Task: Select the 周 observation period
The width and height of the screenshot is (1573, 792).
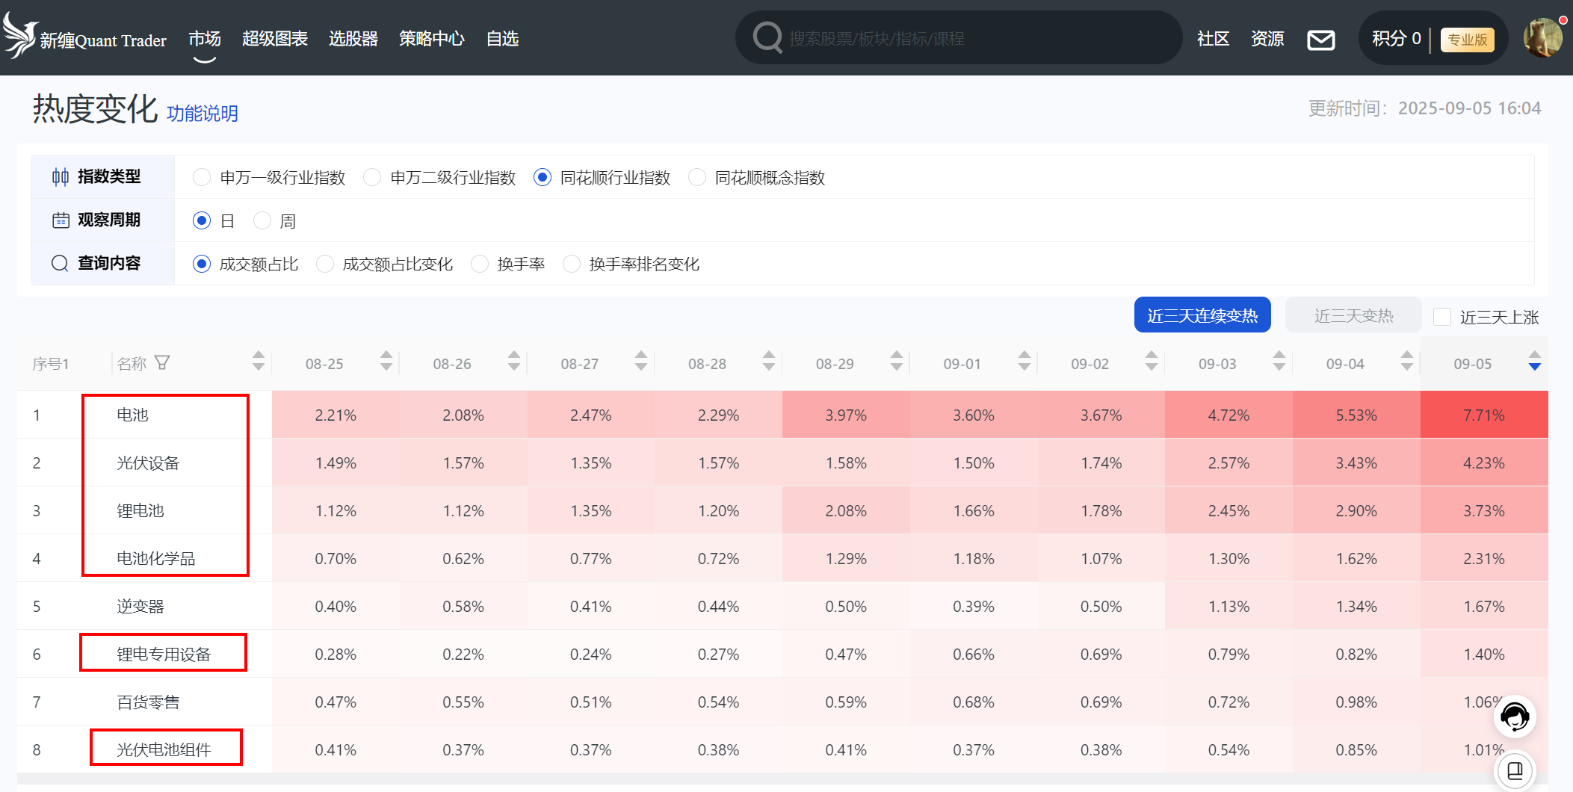Action: point(262,221)
